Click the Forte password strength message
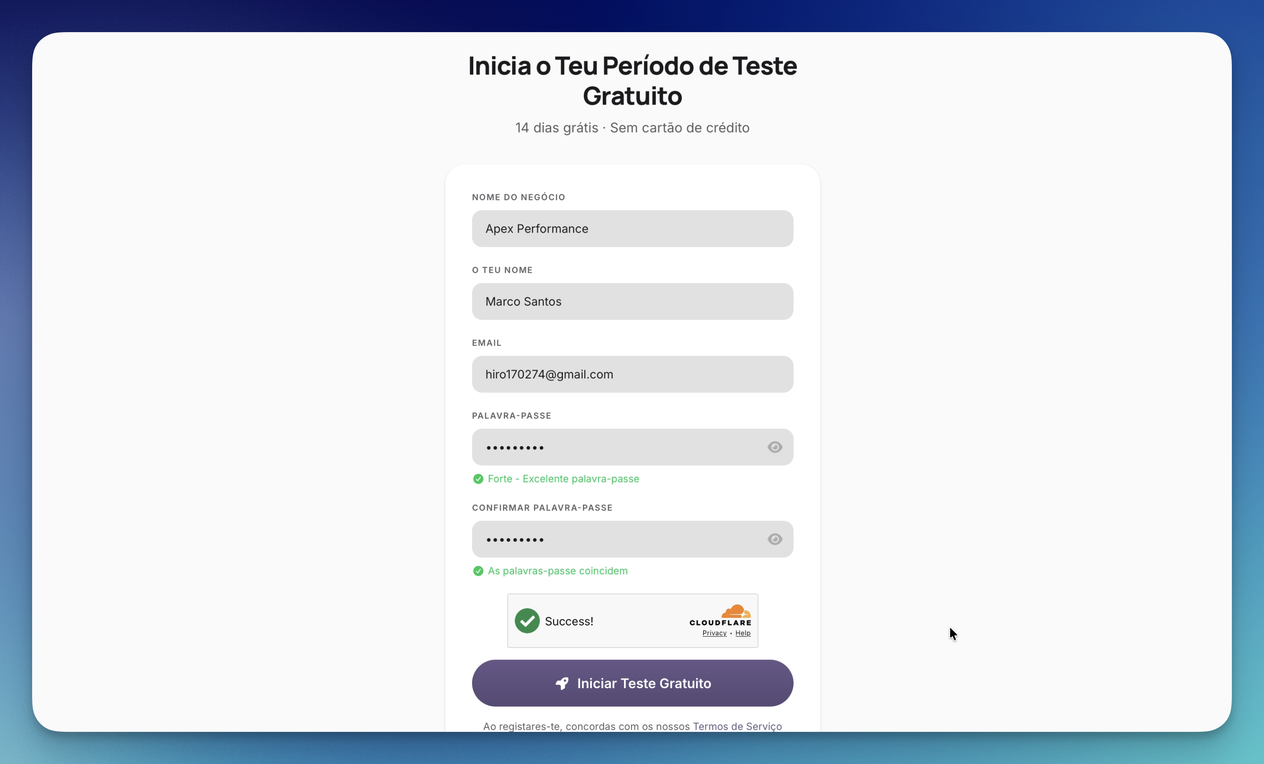This screenshot has width=1264, height=764. (563, 479)
